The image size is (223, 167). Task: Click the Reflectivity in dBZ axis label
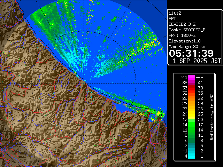pyautogui.click(x=212, y=117)
